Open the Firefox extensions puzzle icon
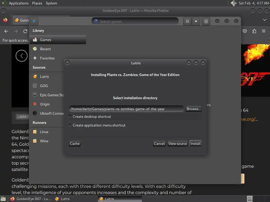 click(254, 31)
